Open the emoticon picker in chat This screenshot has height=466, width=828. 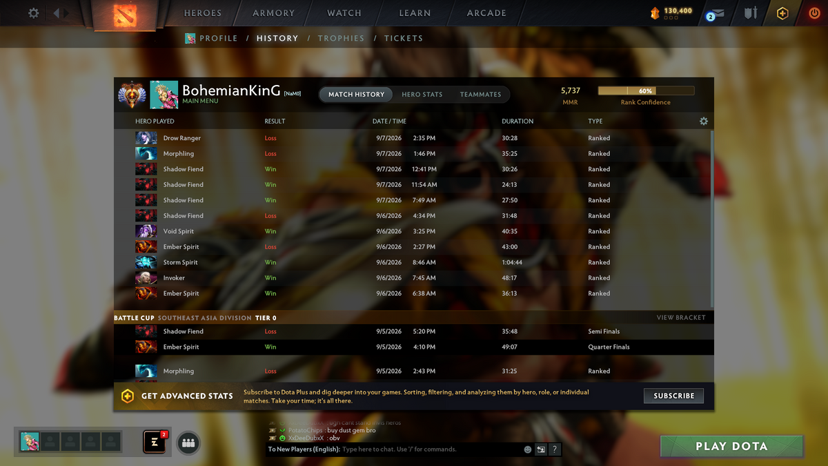(x=528, y=449)
